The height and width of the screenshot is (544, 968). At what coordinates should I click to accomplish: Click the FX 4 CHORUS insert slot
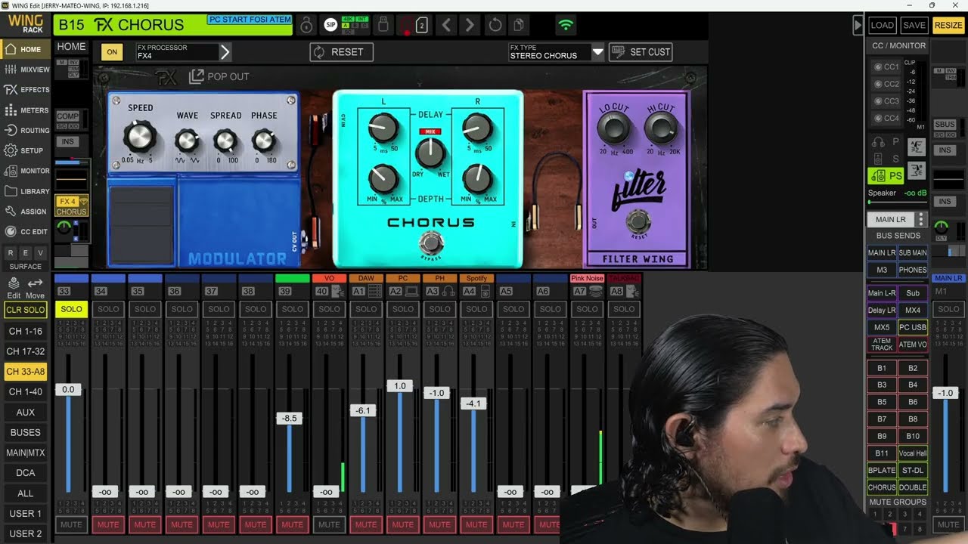pos(72,206)
